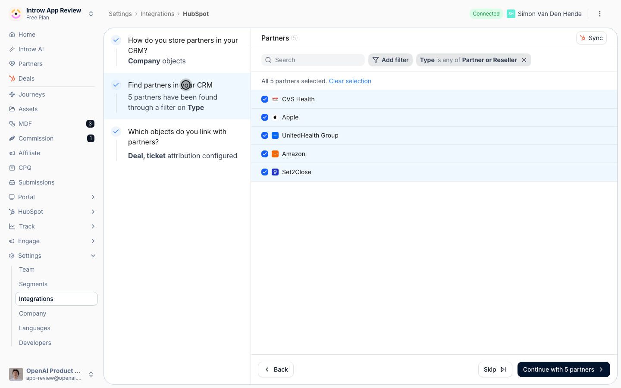621x388 pixels.
Task: Open account switcher beside OpenAI Product user
Action: pos(91,374)
